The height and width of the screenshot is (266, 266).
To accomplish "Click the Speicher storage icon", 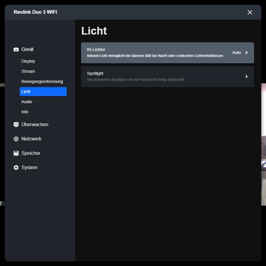I will [x=16, y=153].
